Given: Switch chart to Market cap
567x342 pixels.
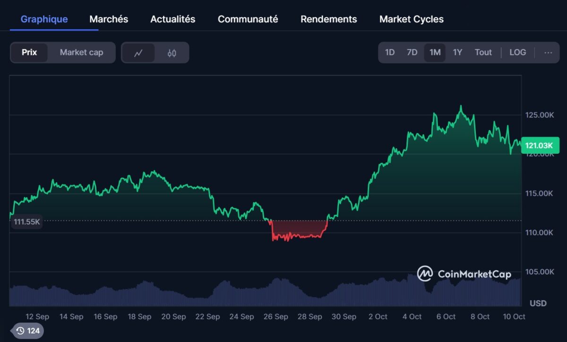Looking at the screenshot, I should pos(81,53).
